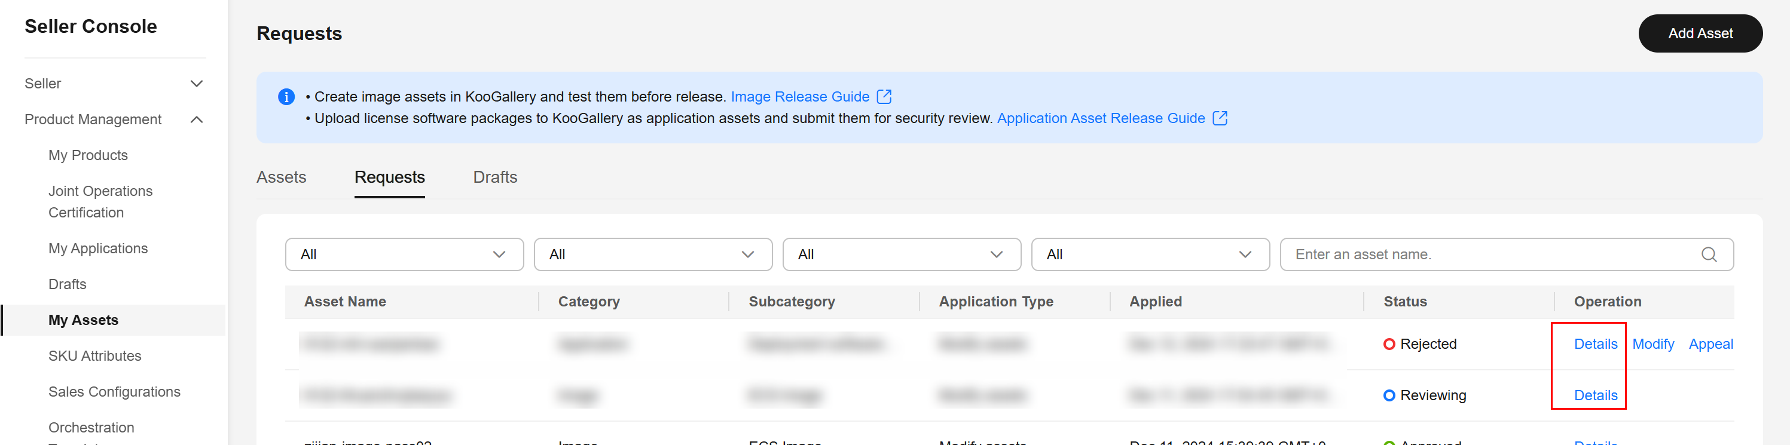Viewport: 1790px width, 445px height.
Task: Click the Applied column header
Action: point(1155,302)
